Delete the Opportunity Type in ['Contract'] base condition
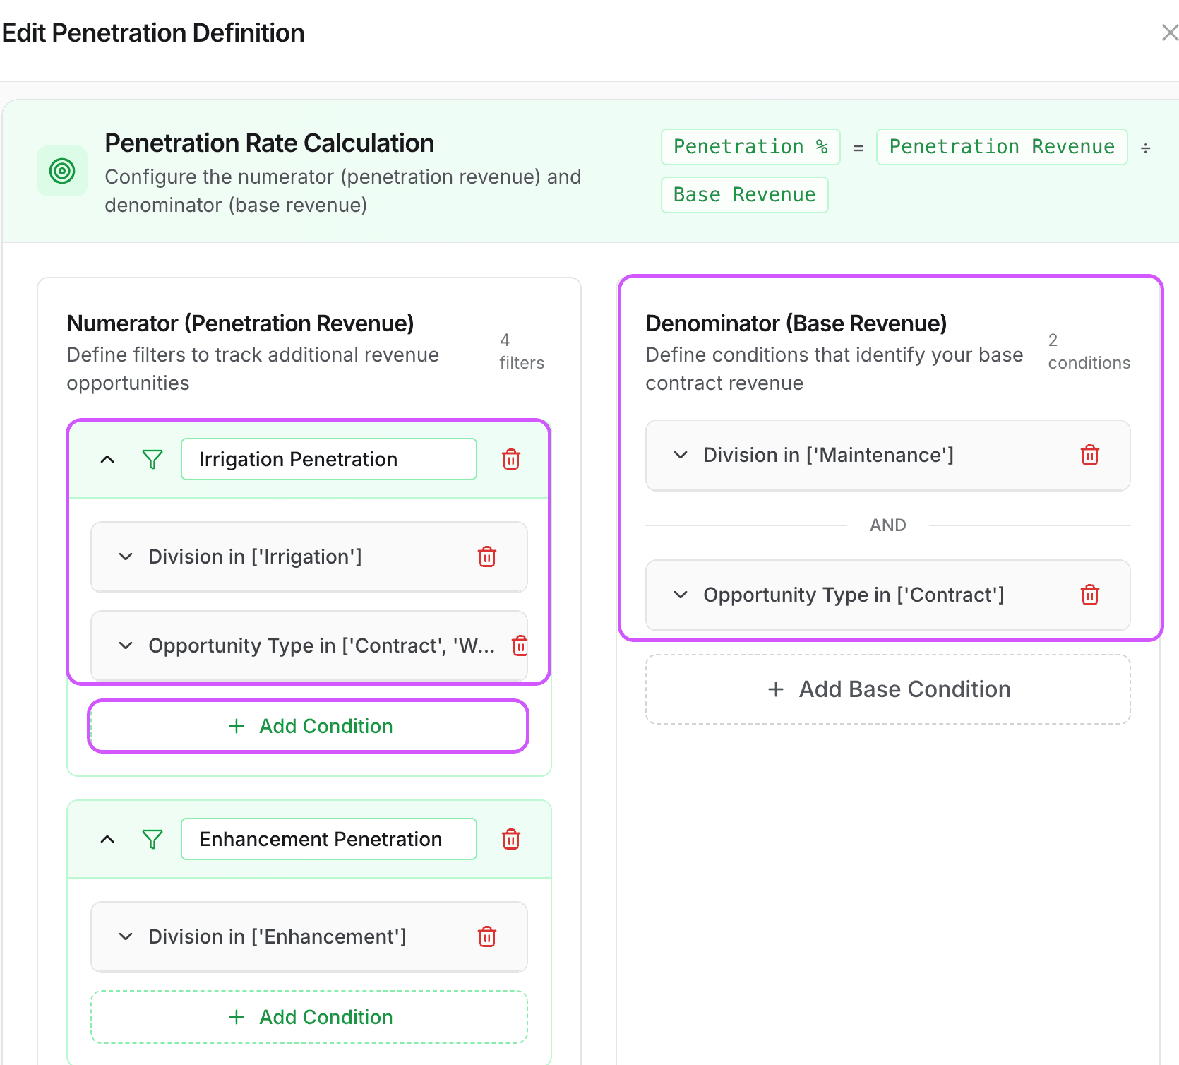Image resolution: width=1179 pixels, height=1065 pixels. point(1089,595)
